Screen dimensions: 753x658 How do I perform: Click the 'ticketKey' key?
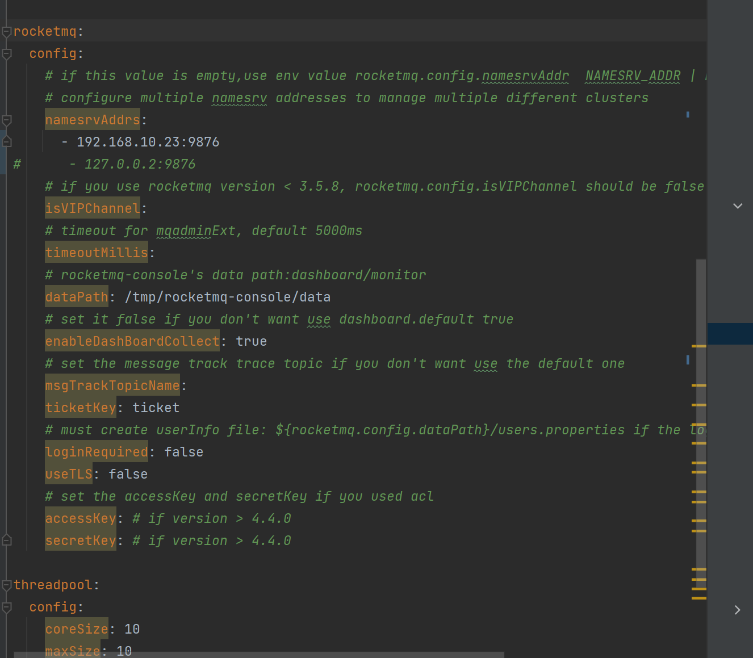point(81,408)
